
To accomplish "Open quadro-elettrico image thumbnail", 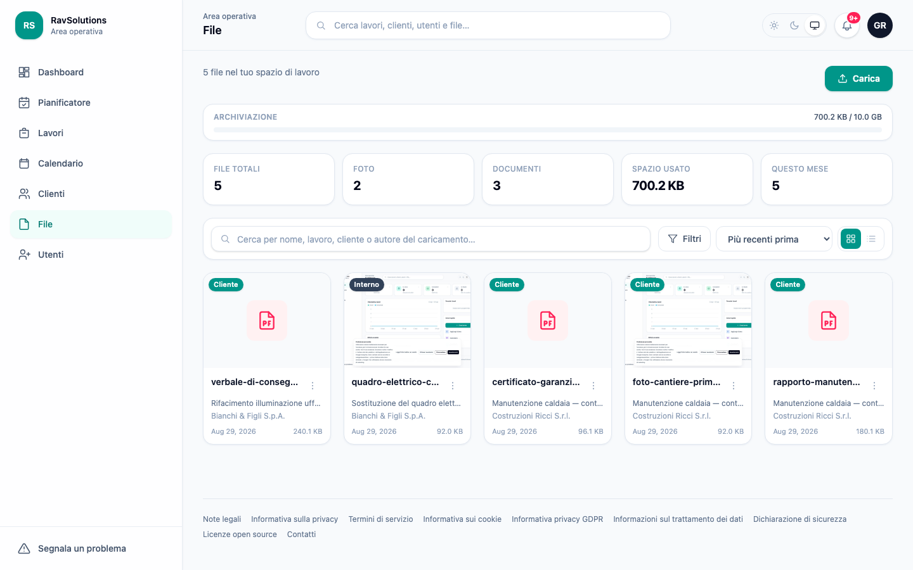I will [x=407, y=320].
